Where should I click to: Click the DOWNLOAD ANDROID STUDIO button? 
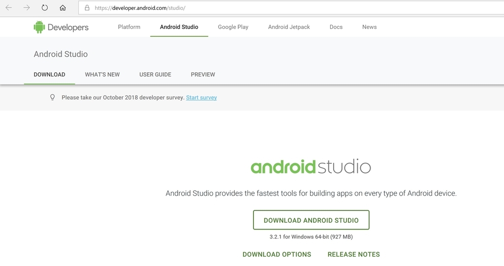coord(311,220)
